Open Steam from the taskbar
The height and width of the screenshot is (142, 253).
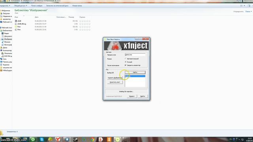75,139
